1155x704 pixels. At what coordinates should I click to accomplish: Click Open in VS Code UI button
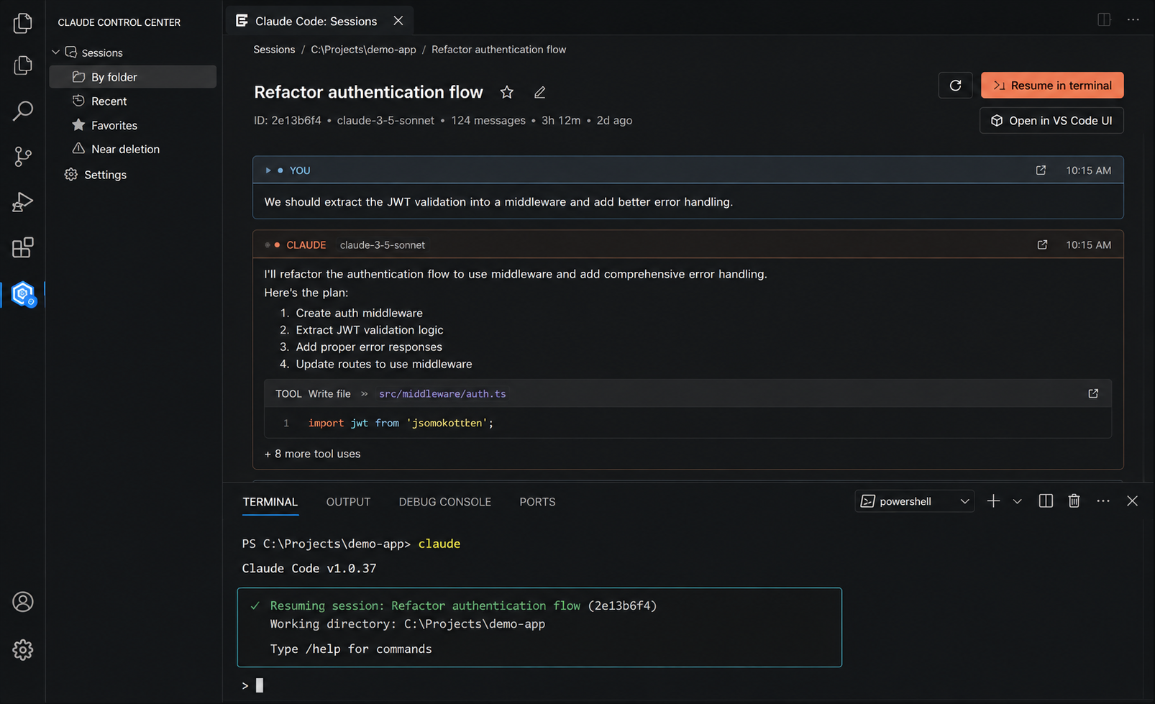(x=1051, y=121)
